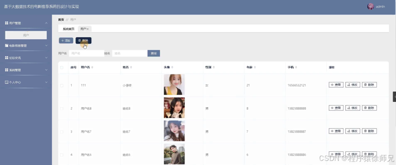This screenshot has height=165, width=396.
Task: View details of user 111 with 查看
Action: click(x=336, y=85)
